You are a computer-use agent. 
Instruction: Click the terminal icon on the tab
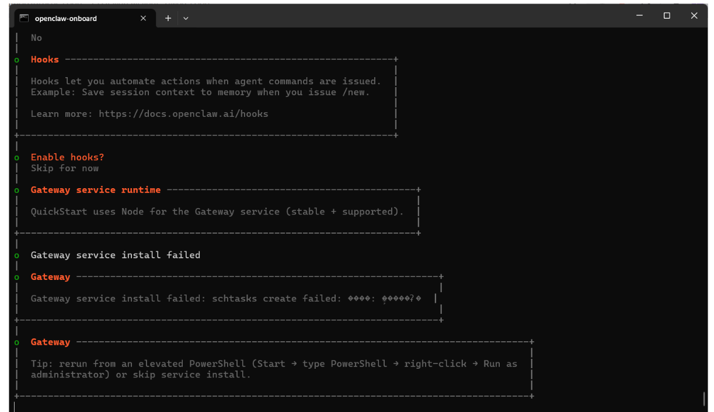tap(24, 18)
